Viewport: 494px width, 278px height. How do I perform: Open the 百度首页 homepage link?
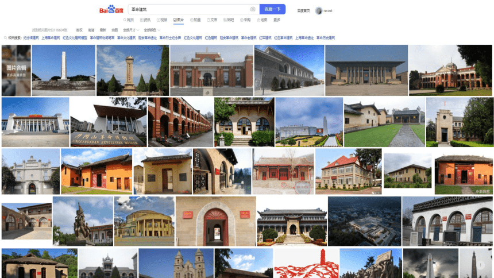coord(303,11)
